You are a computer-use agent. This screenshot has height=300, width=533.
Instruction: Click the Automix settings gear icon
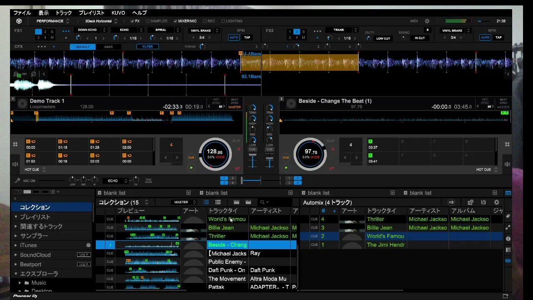point(496,202)
